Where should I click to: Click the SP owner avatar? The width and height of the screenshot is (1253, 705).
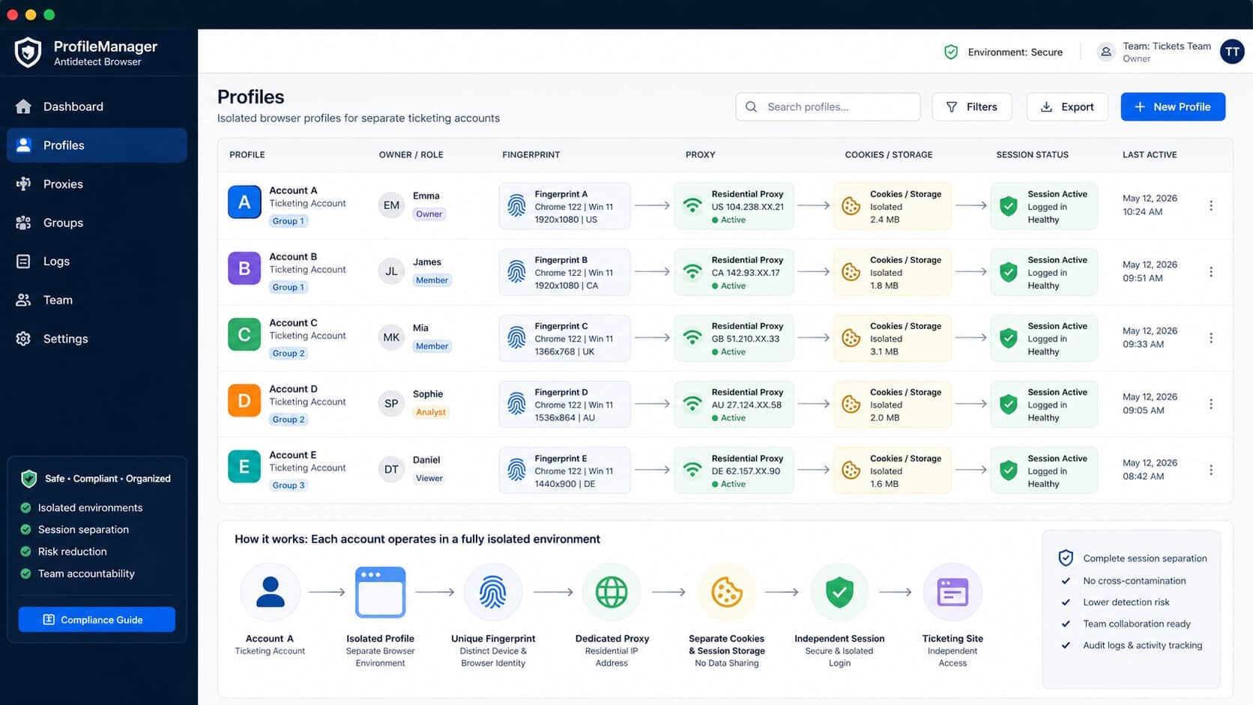391,404
